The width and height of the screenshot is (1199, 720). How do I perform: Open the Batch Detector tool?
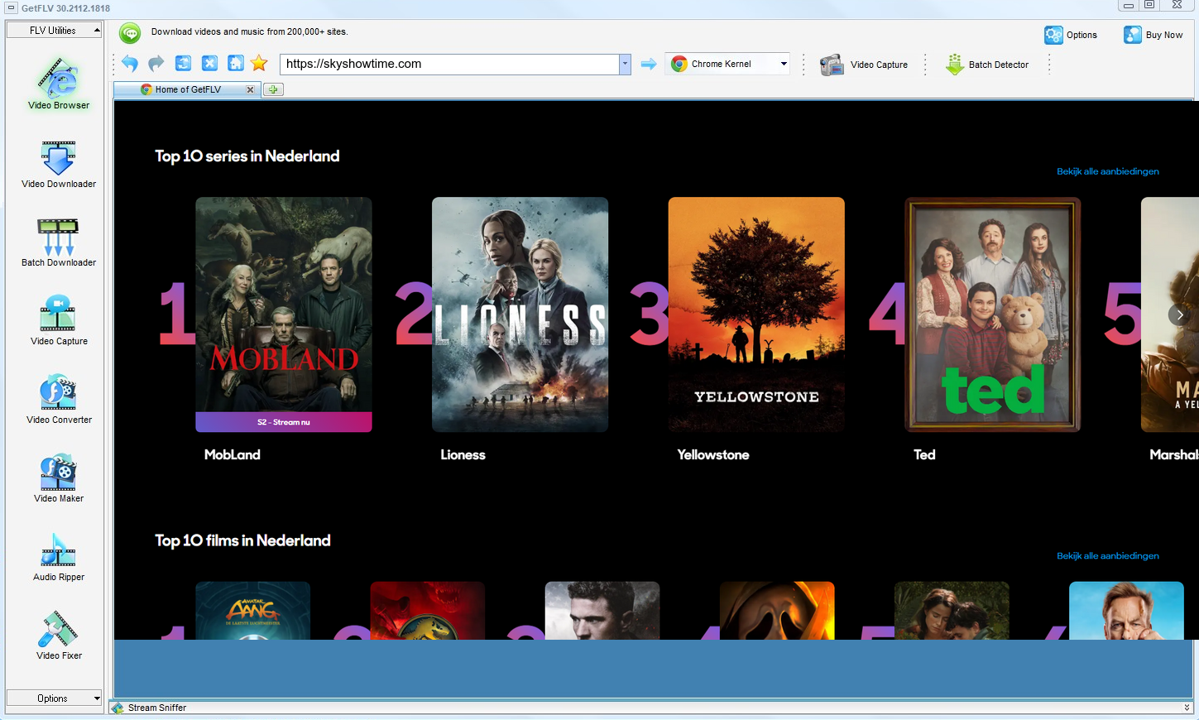tap(987, 65)
